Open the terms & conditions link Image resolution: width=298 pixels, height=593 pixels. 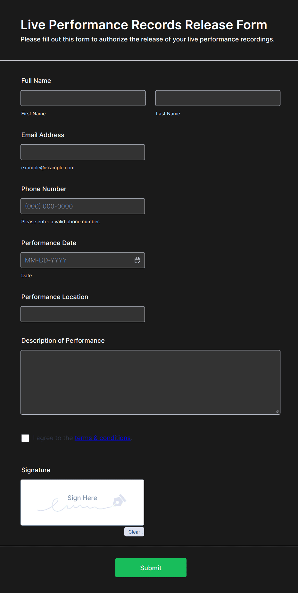click(x=103, y=438)
